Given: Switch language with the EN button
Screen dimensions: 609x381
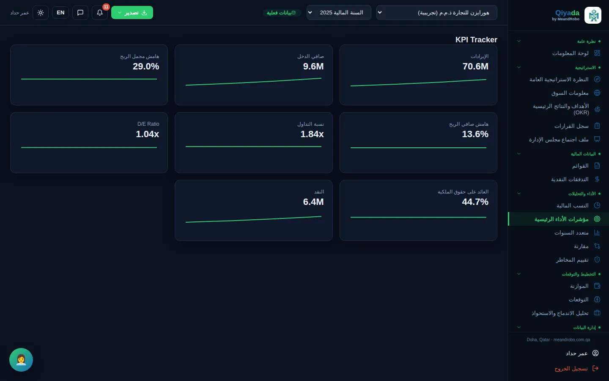Looking at the screenshot, I should tap(60, 13).
